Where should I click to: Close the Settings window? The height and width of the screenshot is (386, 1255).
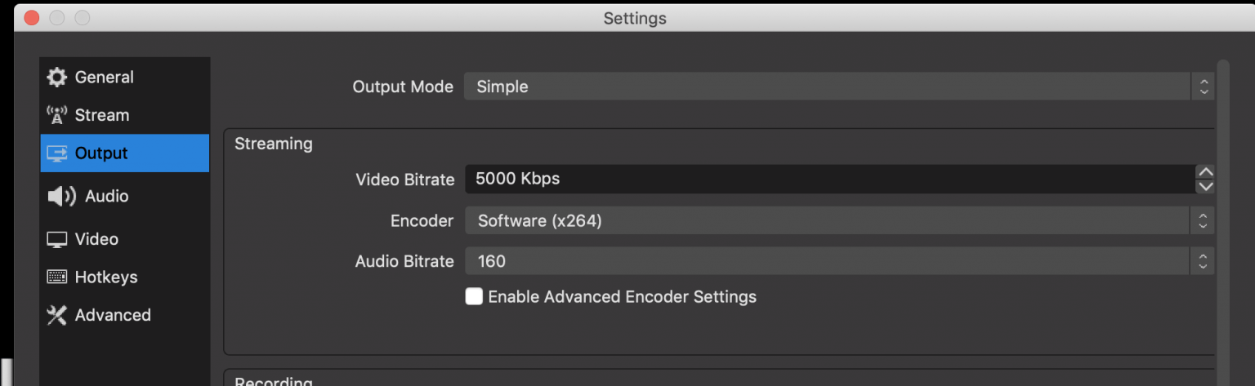[x=32, y=17]
